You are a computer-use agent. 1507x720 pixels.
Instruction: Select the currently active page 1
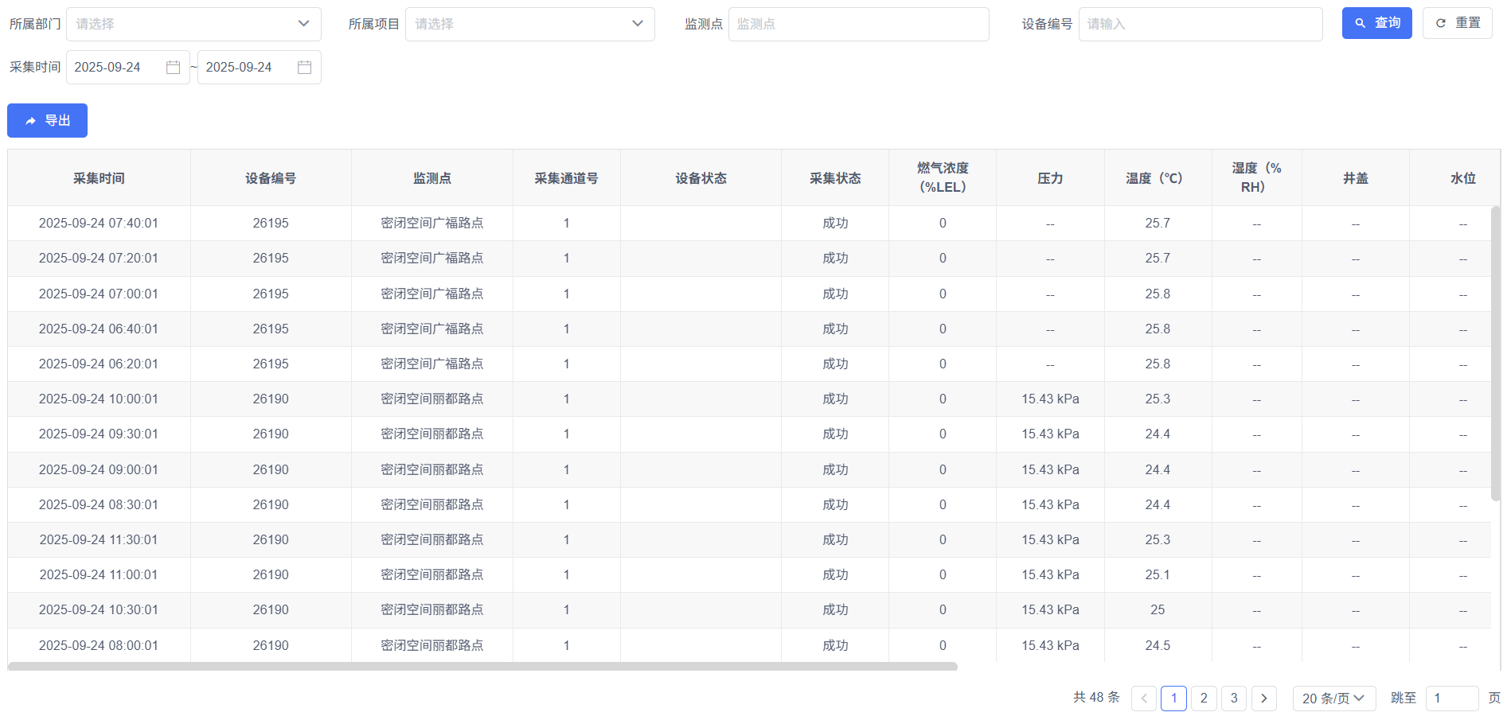[1173, 698]
